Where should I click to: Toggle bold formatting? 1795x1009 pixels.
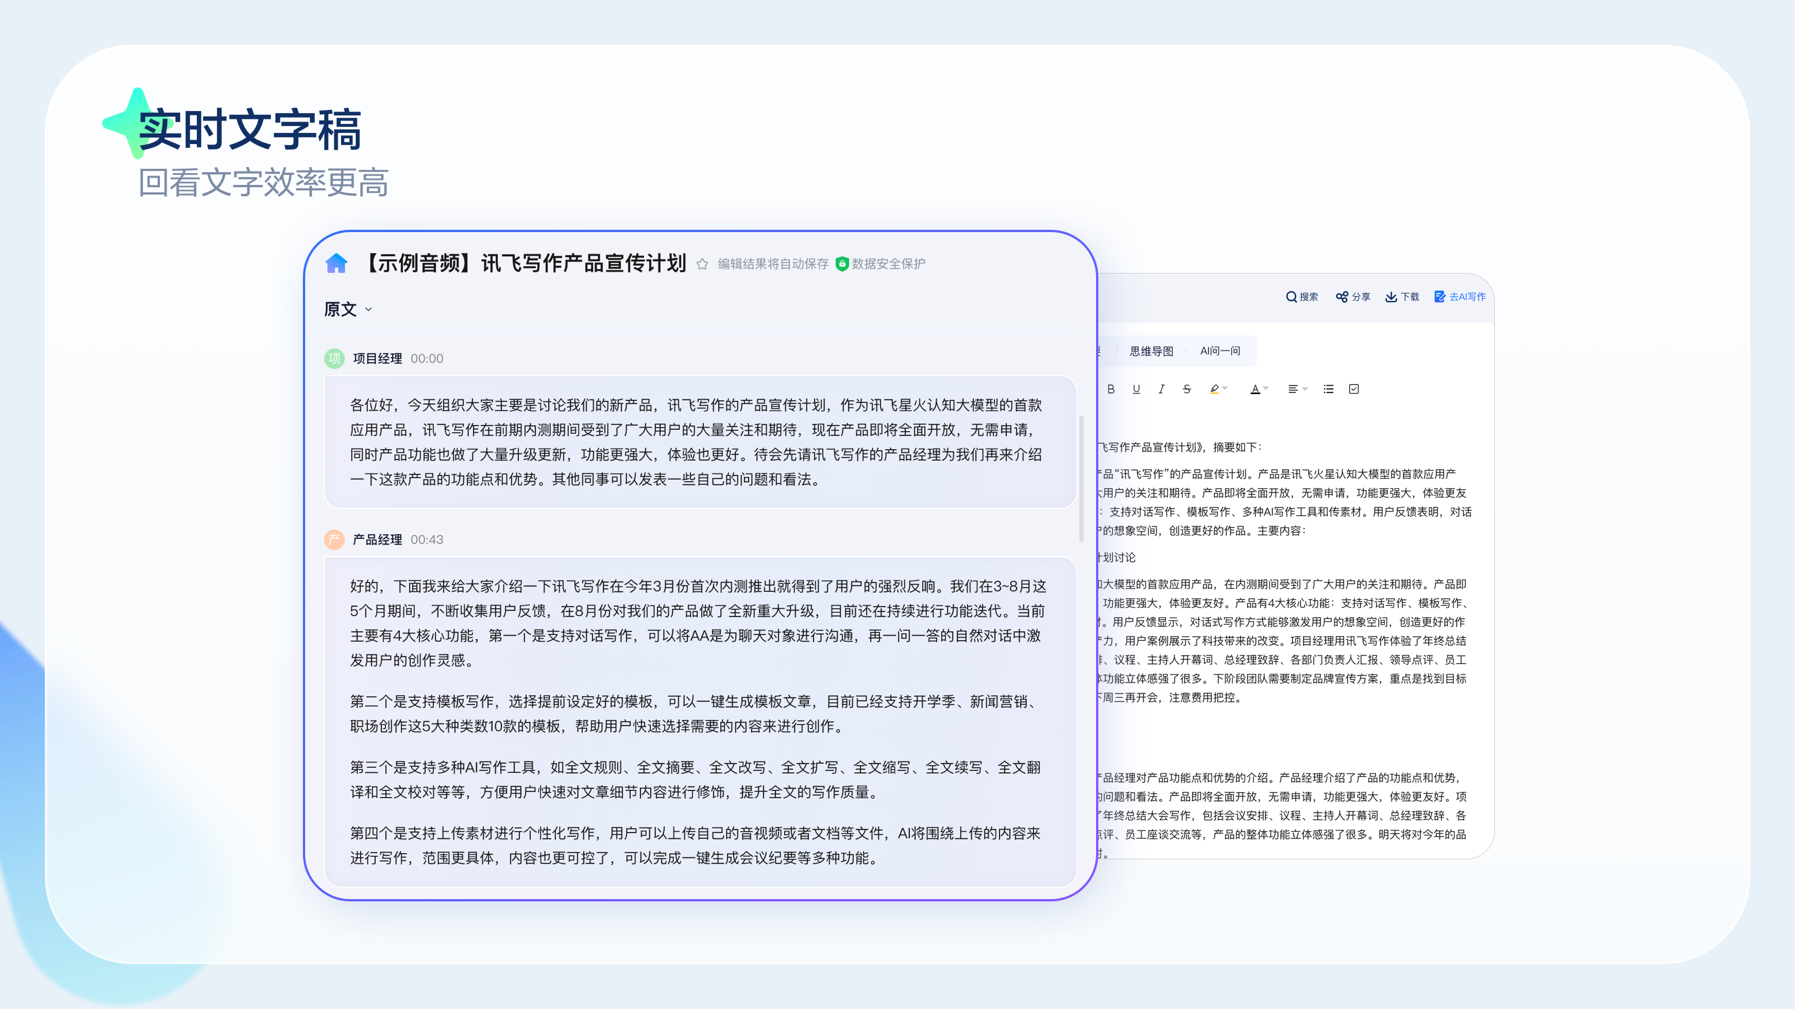pyautogui.click(x=1111, y=389)
